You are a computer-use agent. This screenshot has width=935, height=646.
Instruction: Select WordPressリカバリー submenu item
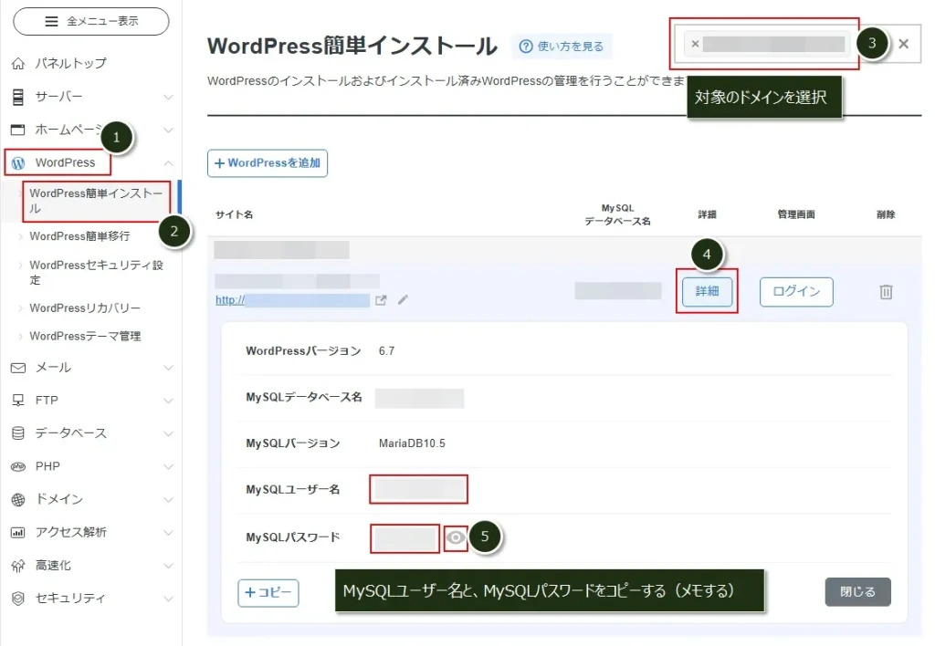tap(85, 308)
